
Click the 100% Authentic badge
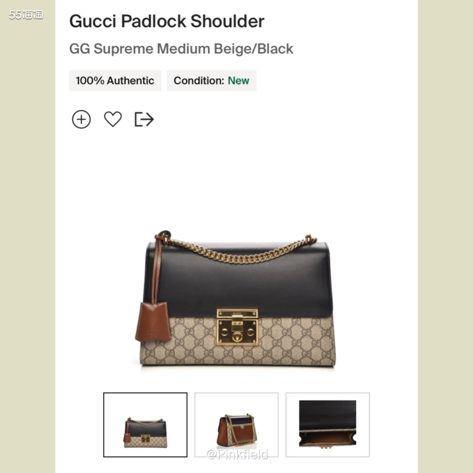[x=115, y=81]
